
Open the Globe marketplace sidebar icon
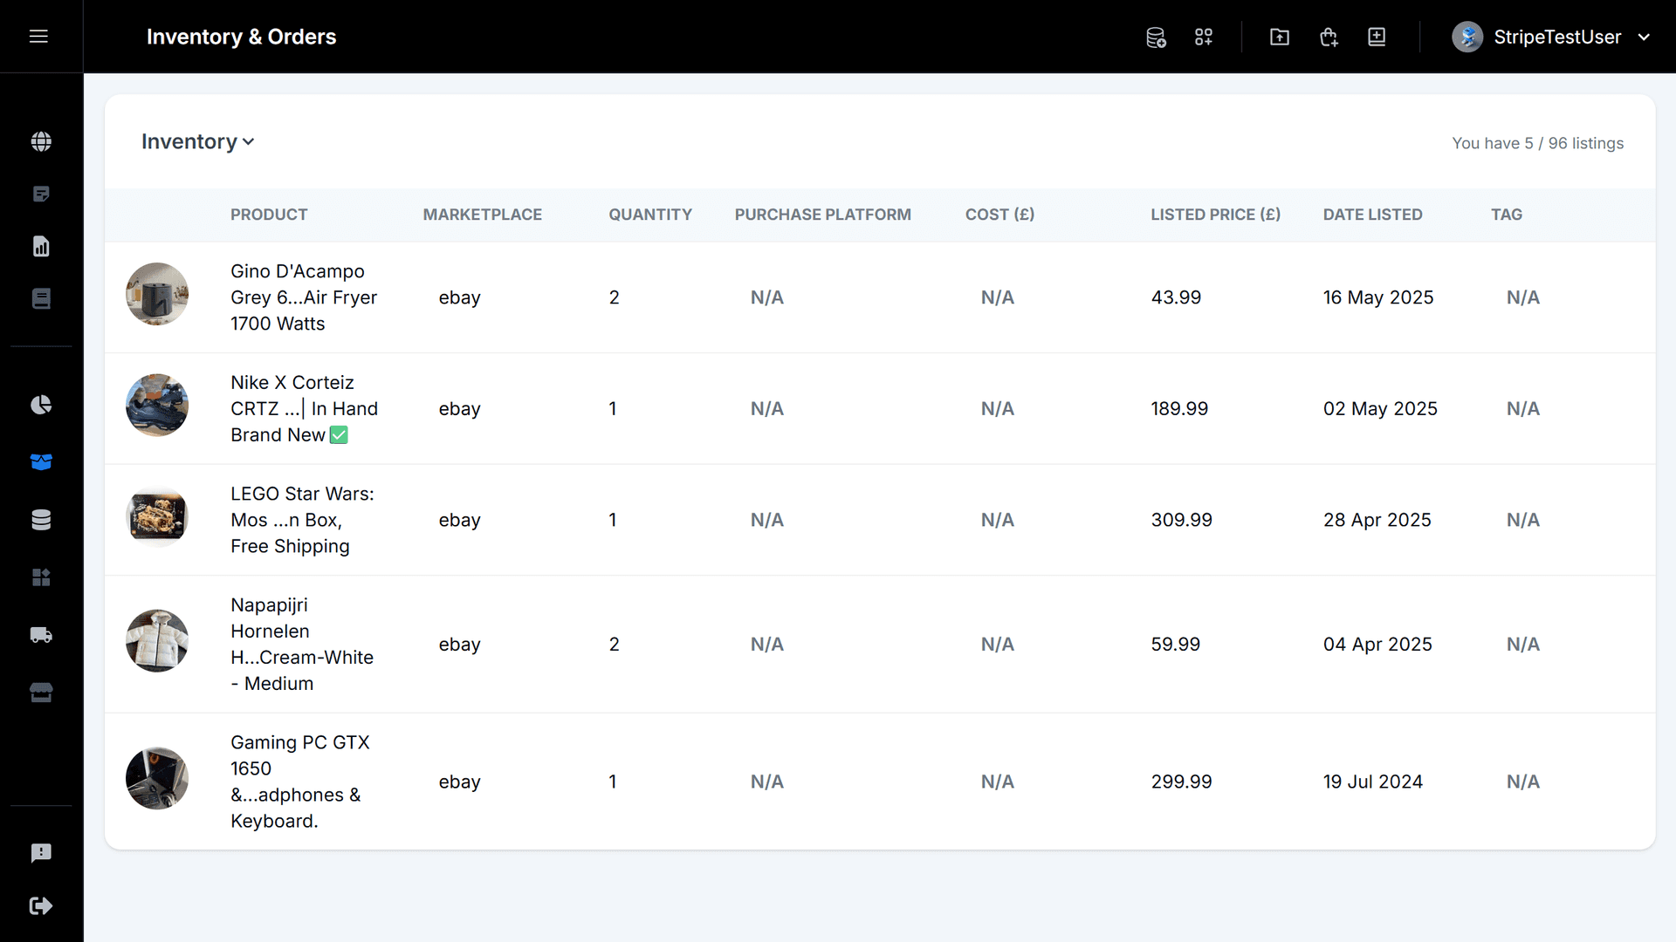pyautogui.click(x=41, y=141)
